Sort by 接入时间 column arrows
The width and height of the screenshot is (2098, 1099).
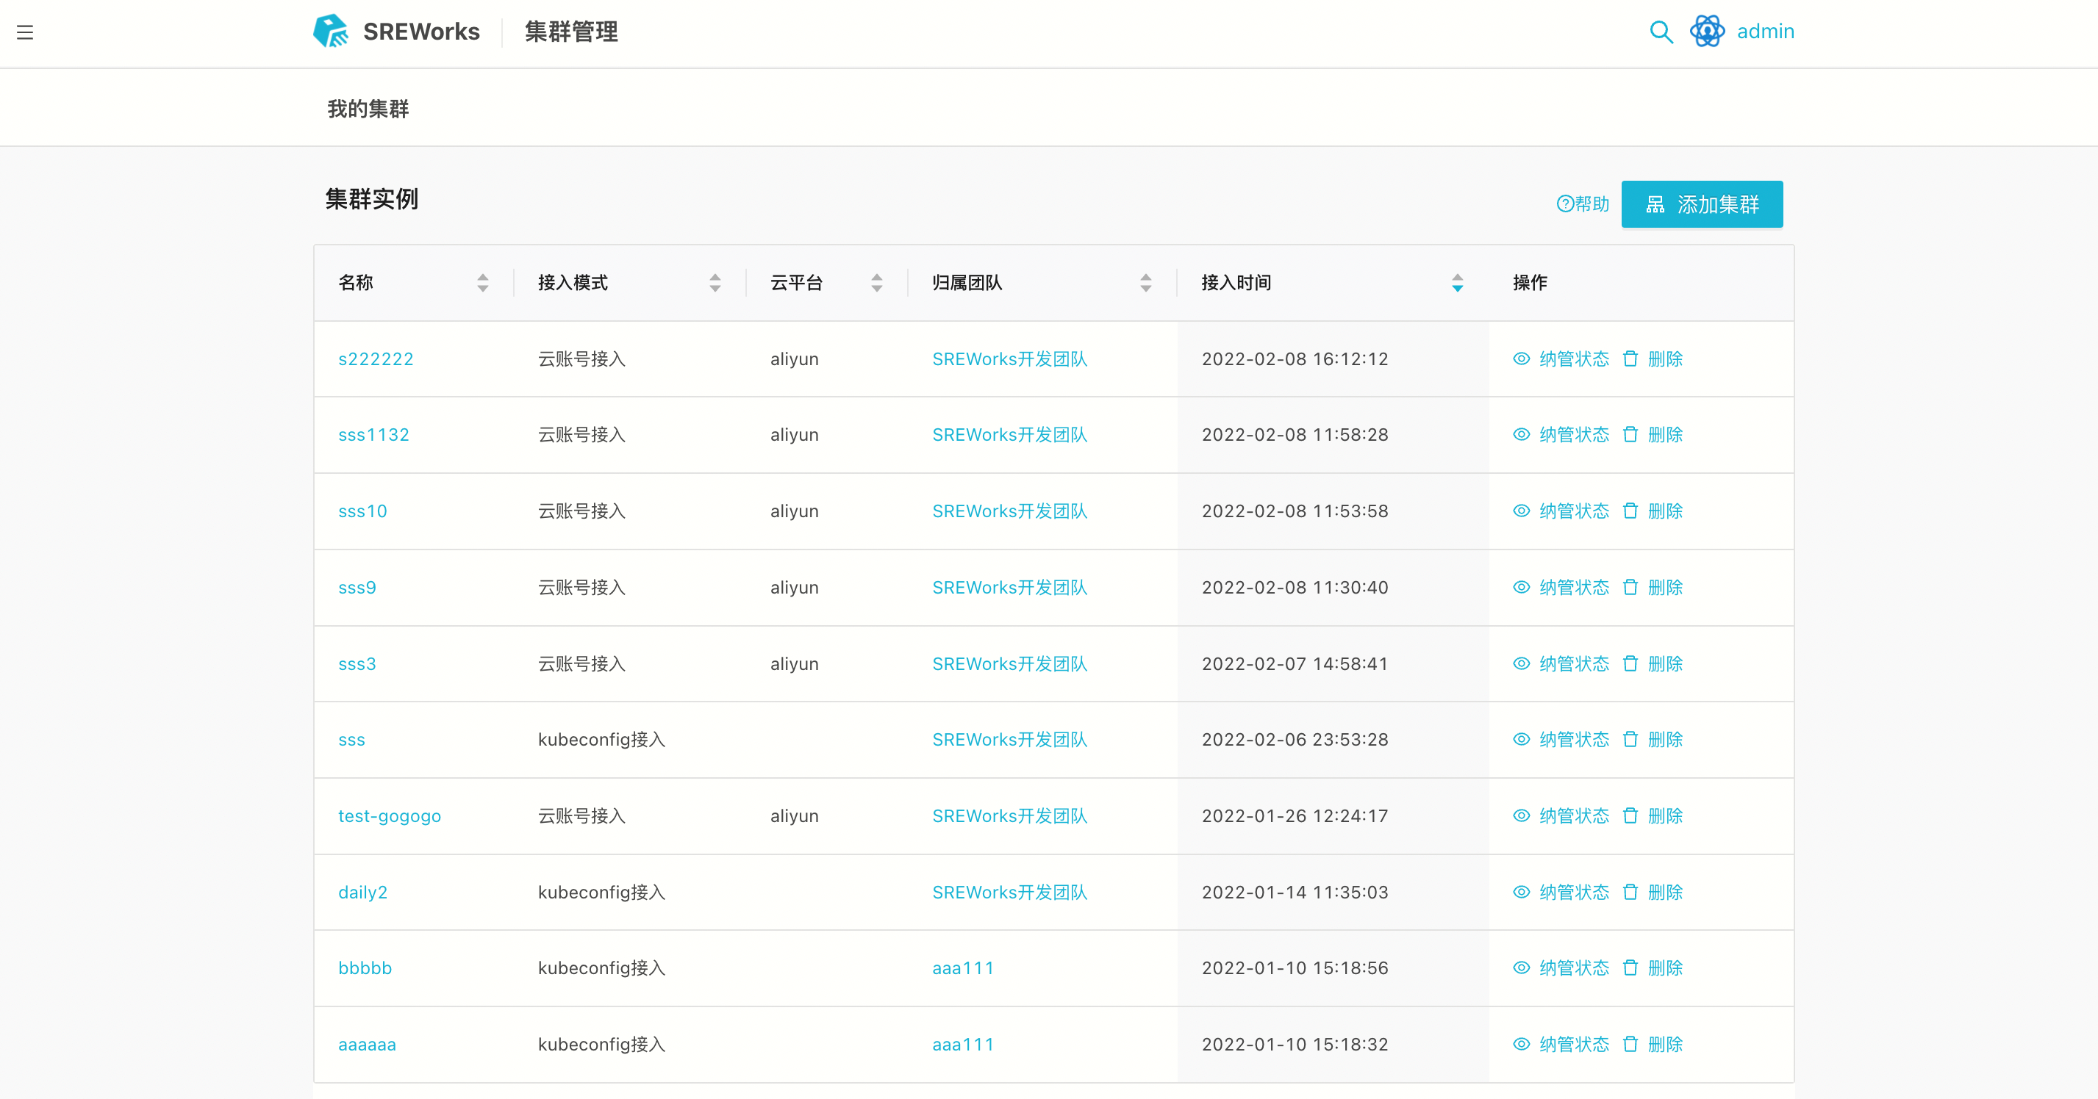point(1457,283)
